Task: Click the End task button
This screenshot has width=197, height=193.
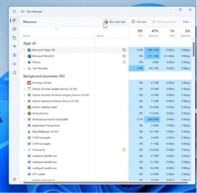Action: click(x=139, y=22)
